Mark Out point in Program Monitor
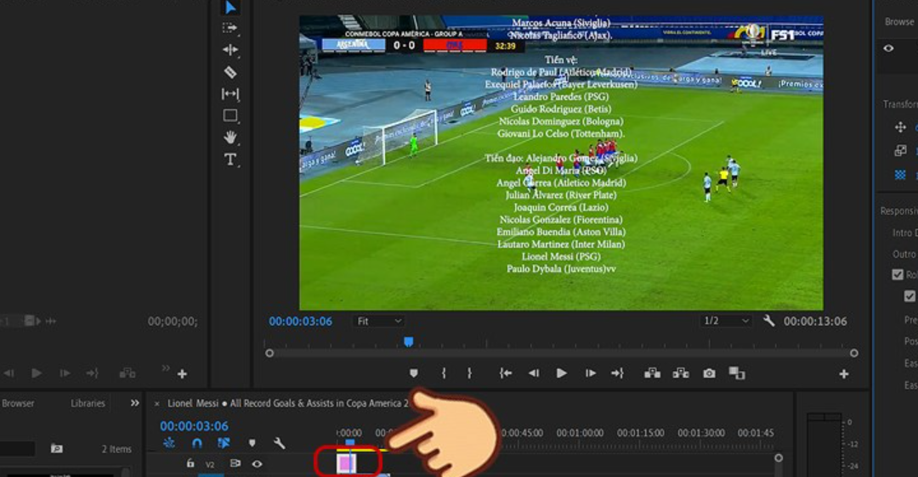This screenshot has width=918, height=477. tap(469, 373)
